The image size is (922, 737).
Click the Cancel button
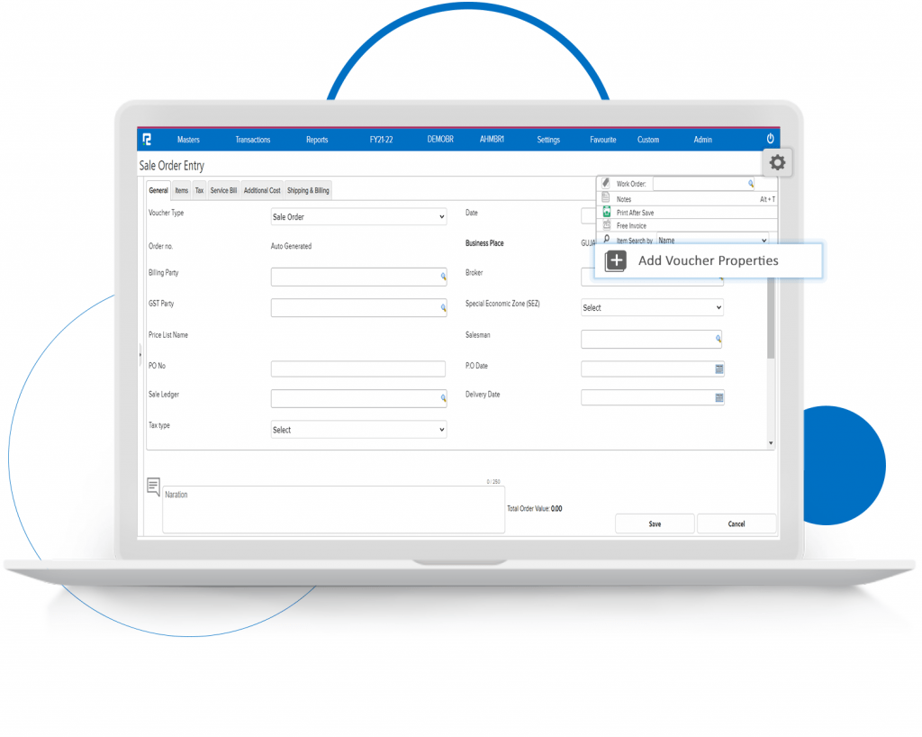pos(737,523)
